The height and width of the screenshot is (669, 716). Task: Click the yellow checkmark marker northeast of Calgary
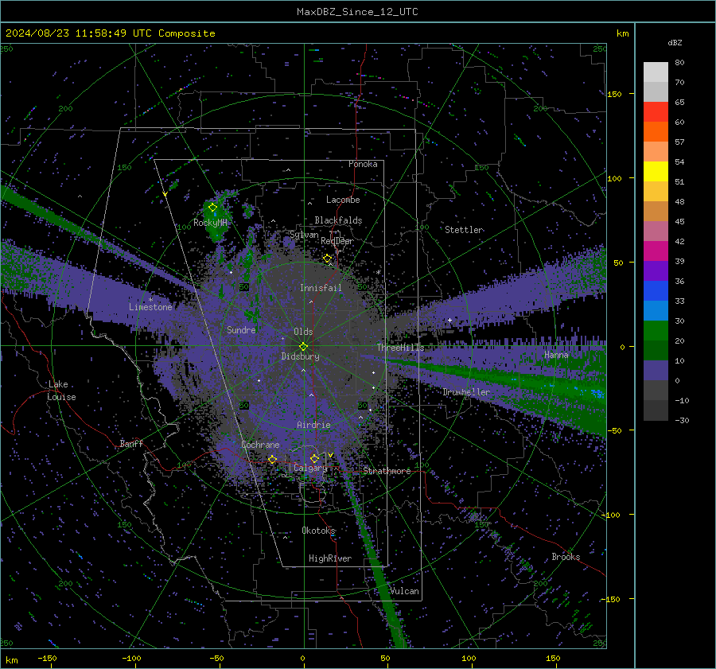click(x=331, y=455)
